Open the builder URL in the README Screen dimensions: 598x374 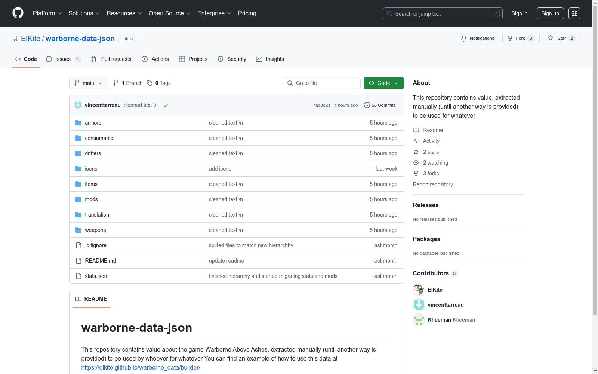coord(141,367)
